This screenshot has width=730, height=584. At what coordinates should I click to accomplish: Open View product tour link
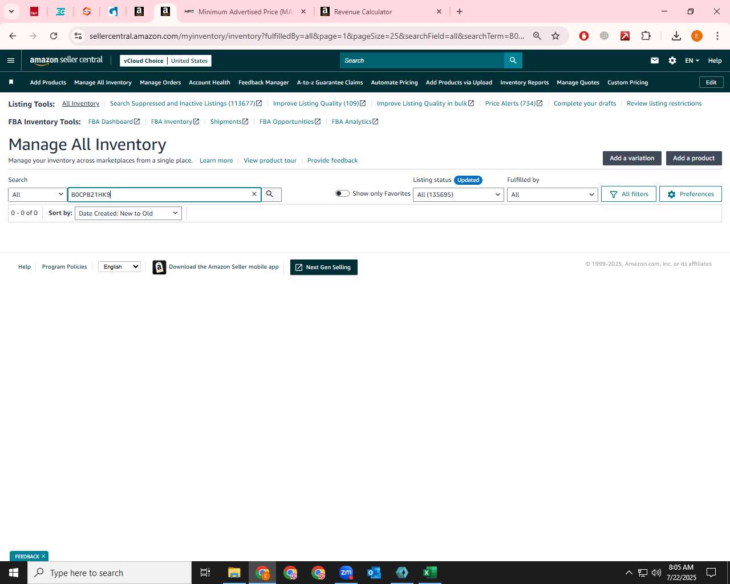[x=270, y=160]
